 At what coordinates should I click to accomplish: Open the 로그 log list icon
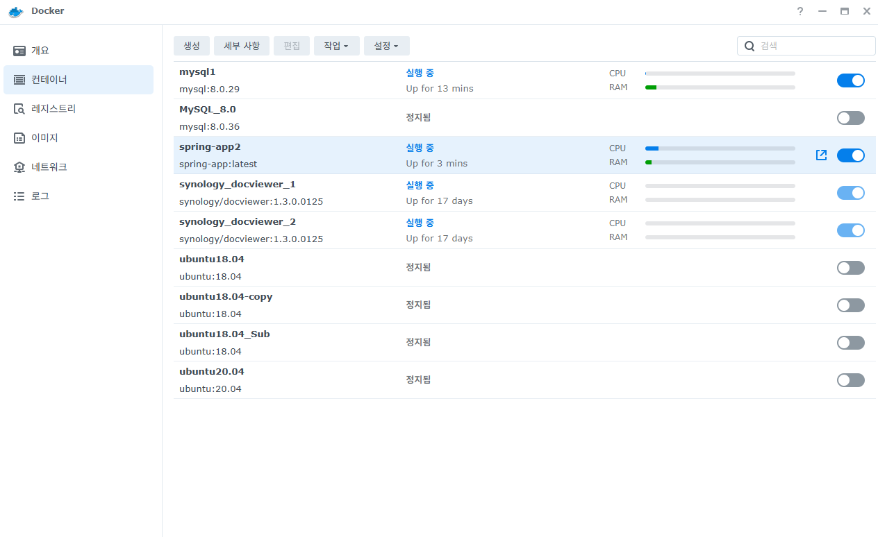pos(19,196)
